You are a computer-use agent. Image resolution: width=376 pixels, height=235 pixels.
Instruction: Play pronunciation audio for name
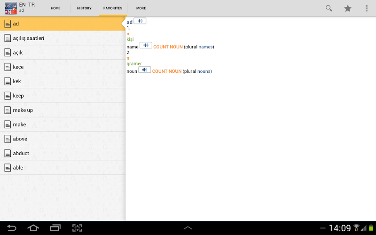tap(146, 45)
